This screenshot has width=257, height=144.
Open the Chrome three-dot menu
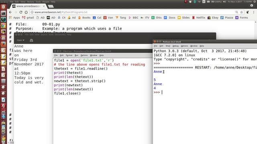click(x=253, y=12)
